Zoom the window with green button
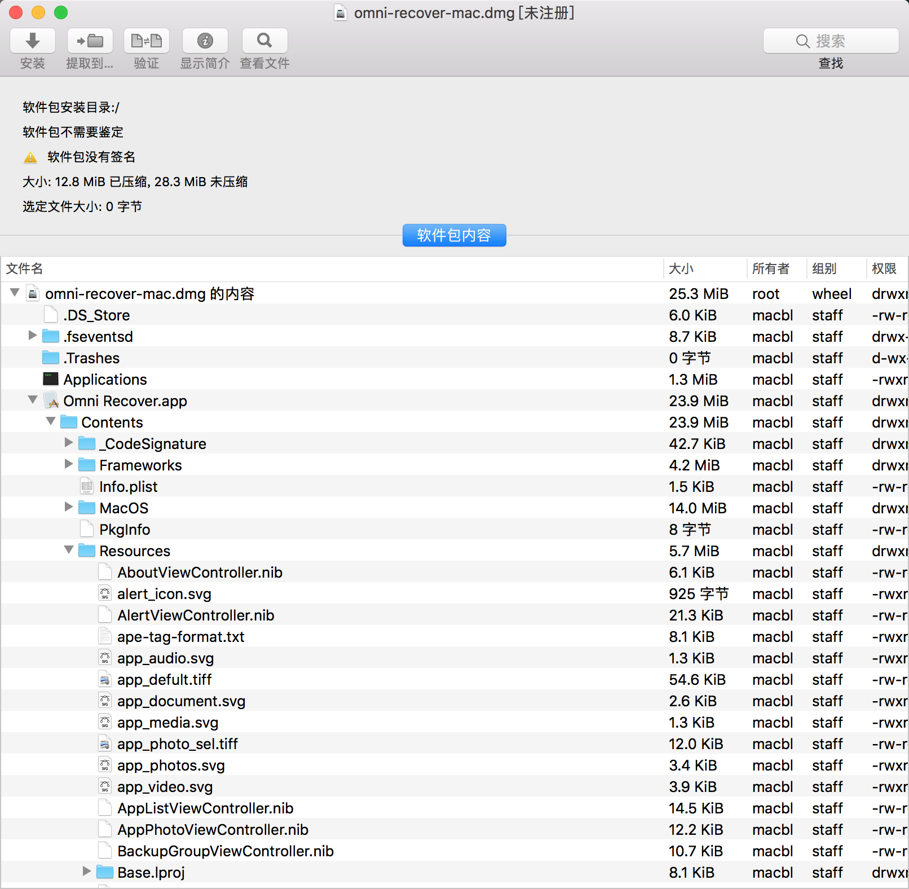 pyautogui.click(x=61, y=12)
